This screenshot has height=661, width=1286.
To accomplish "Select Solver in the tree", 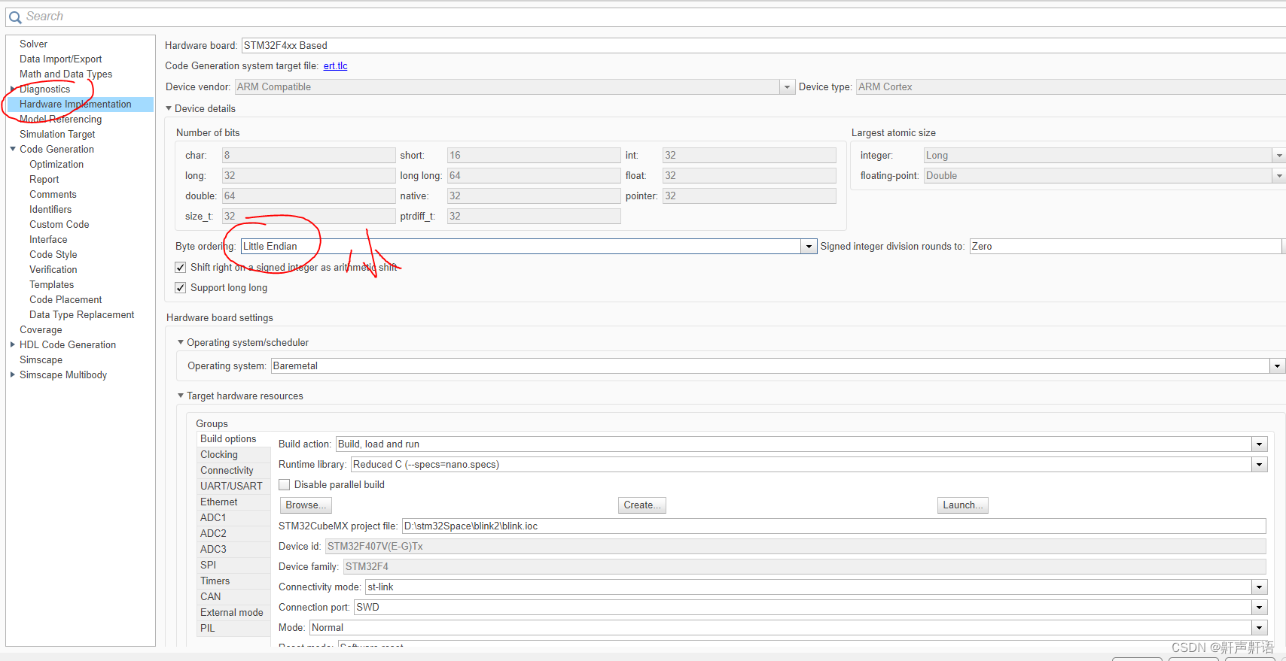I will point(33,44).
